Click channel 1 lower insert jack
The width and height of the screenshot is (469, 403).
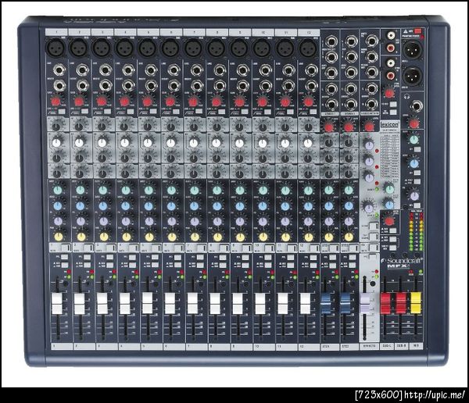click(59, 86)
